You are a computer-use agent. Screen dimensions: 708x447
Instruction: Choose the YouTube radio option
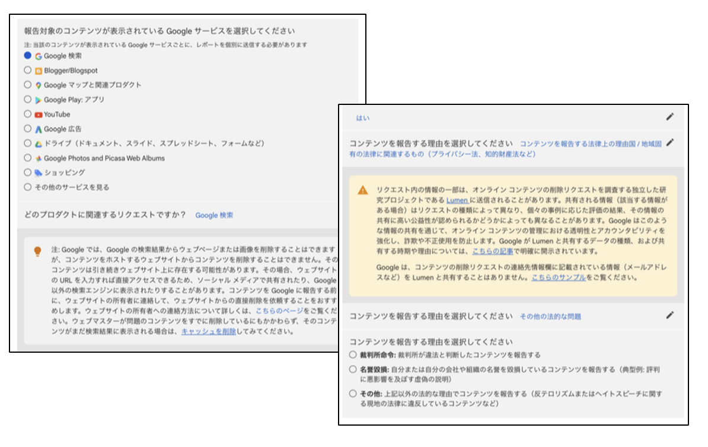[x=27, y=114]
